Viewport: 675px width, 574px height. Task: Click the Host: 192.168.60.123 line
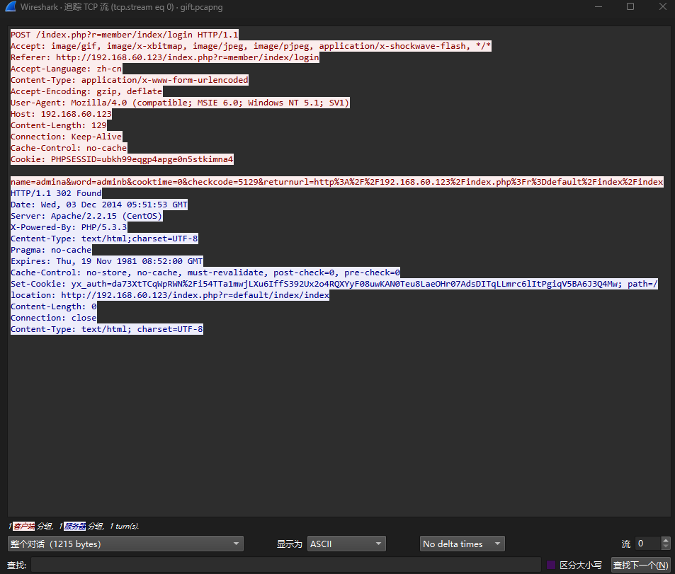(x=61, y=114)
